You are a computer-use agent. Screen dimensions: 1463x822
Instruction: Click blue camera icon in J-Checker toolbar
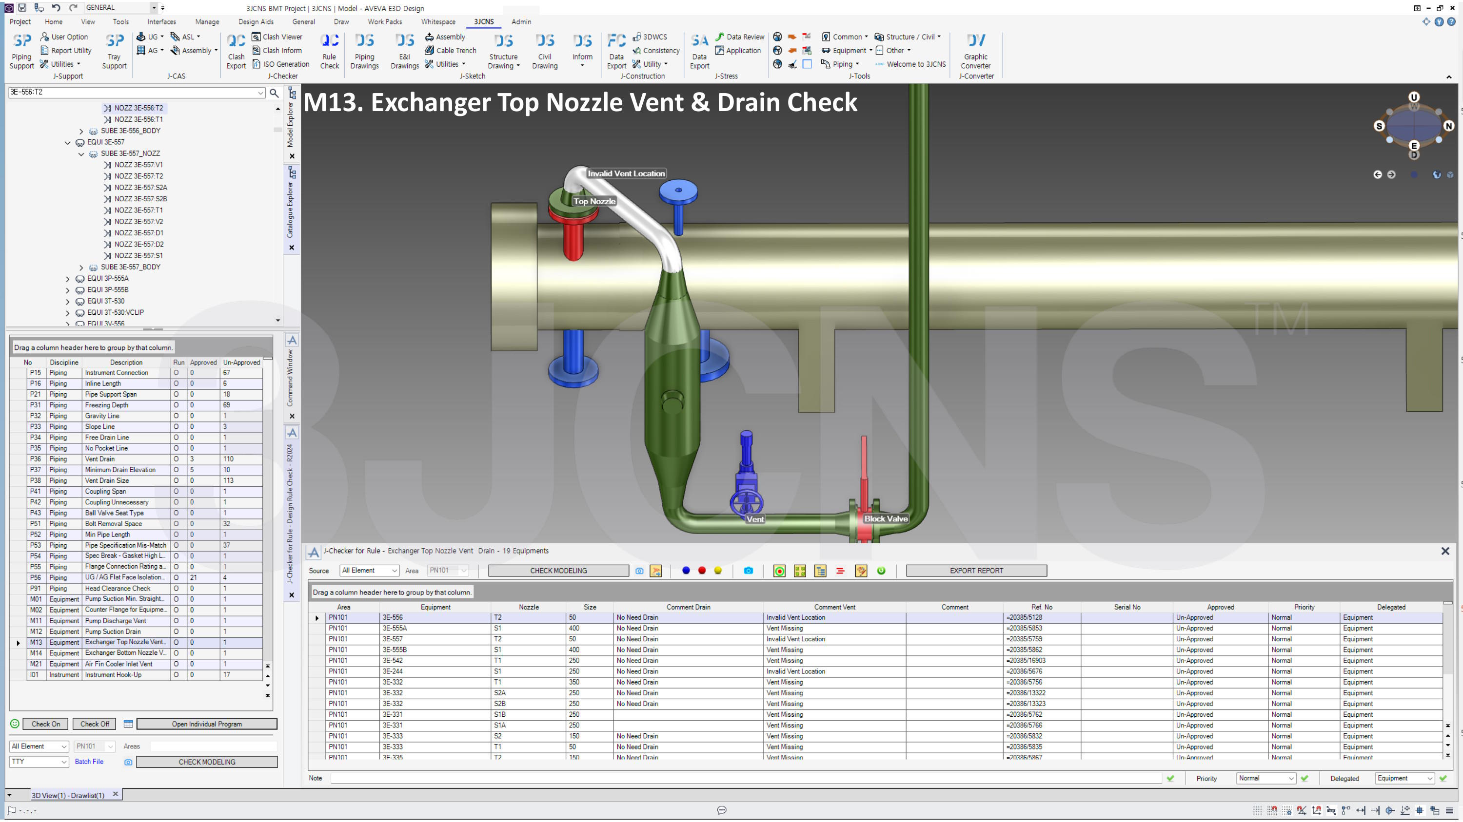749,571
